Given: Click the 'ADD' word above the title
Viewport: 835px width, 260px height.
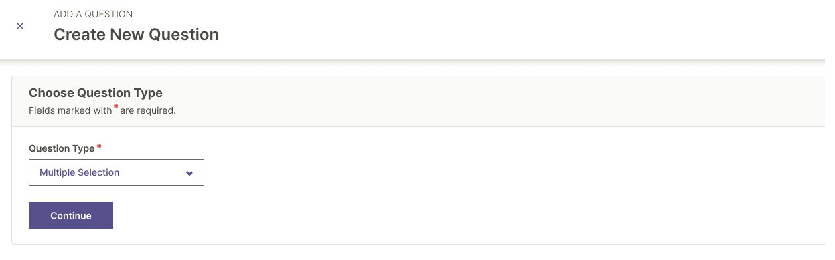Looking at the screenshot, I should [x=64, y=14].
